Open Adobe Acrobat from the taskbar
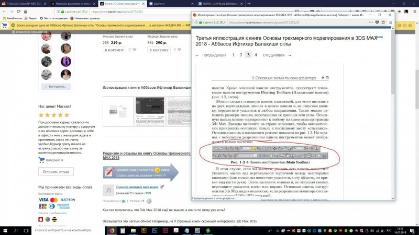 click(x=176, y=230)
